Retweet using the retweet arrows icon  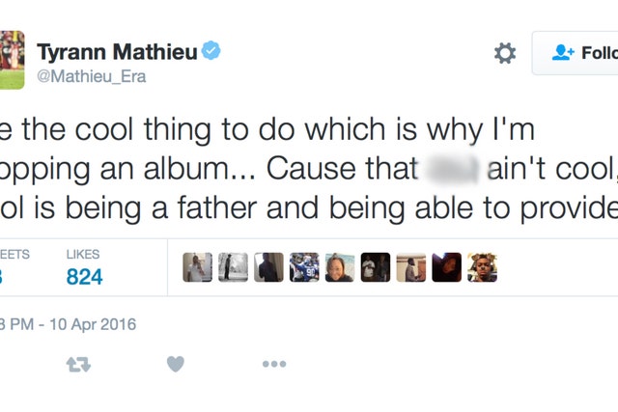[x=78, y=365]
